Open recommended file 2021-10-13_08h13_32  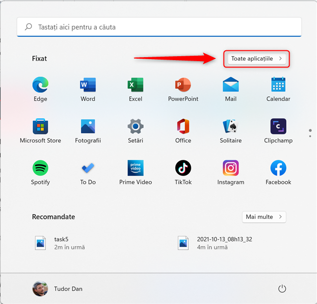tap(215, 243)
